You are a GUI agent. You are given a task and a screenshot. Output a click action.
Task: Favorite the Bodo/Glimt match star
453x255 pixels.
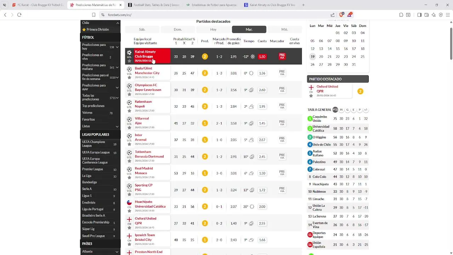pyautogui.click(x=129, y=78)
